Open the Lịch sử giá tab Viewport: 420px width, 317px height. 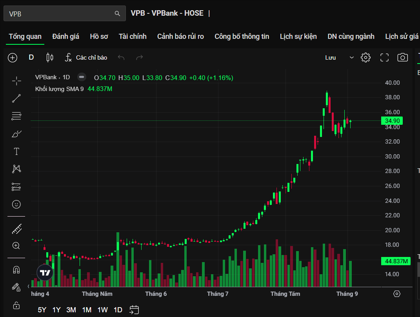(x=402, y=36)
